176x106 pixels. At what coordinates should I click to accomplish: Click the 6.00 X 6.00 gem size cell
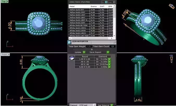pyautogui.click(x=85, y=67)
